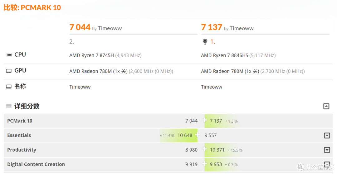Click the Digital Content Creation label
Viewport: 337px width, 174px height.
click(36, 164)
